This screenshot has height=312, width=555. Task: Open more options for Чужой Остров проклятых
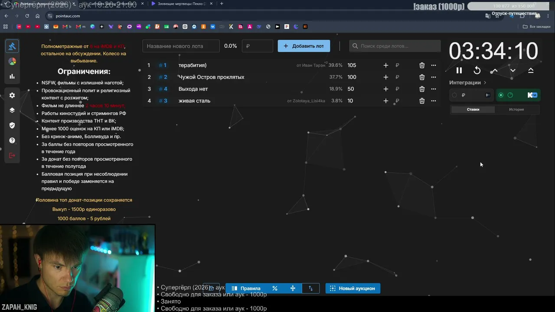click(x=434, y=77)
